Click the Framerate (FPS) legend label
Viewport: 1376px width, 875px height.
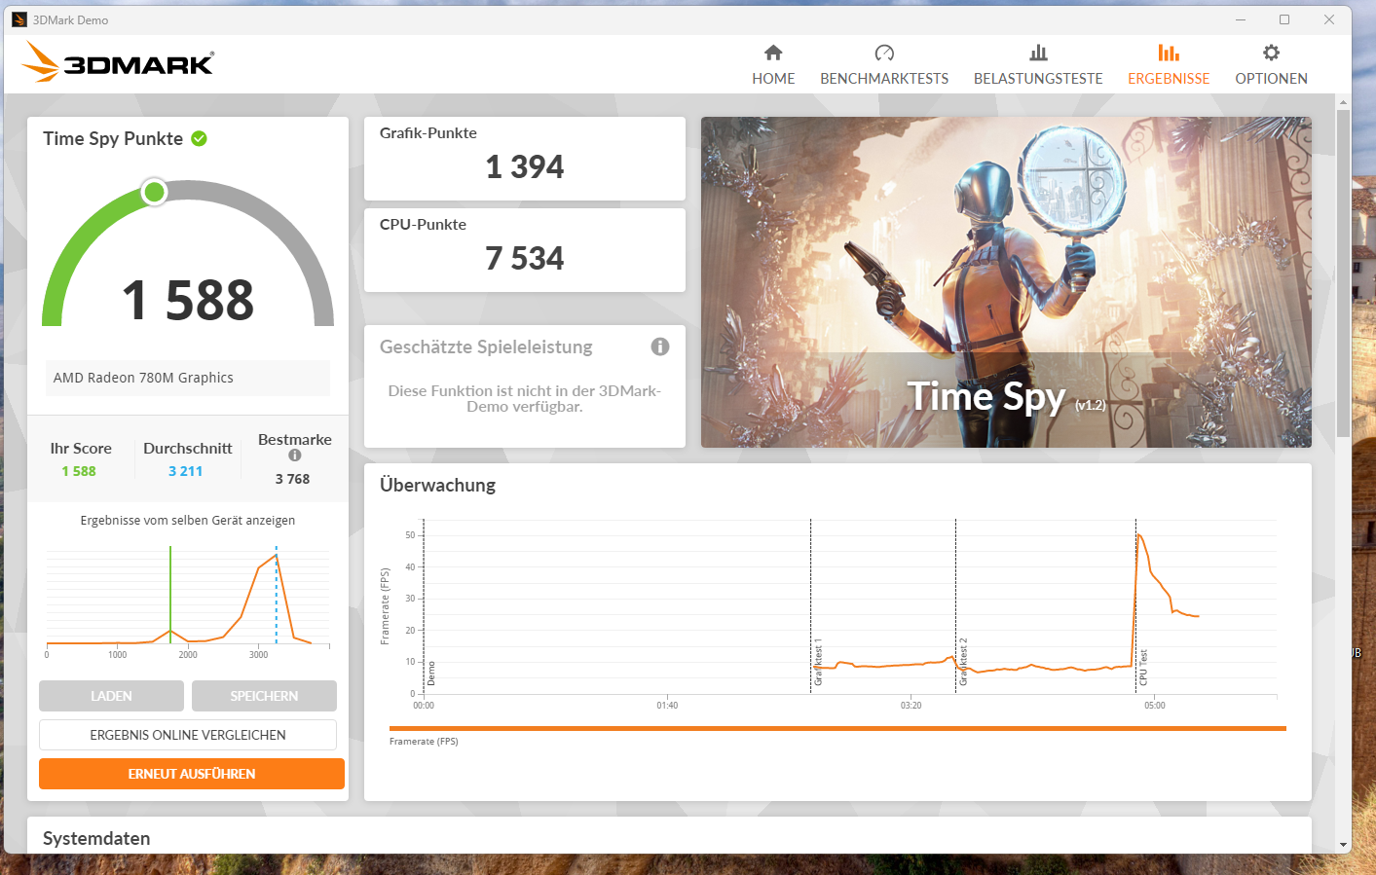(x=424, y=742)
